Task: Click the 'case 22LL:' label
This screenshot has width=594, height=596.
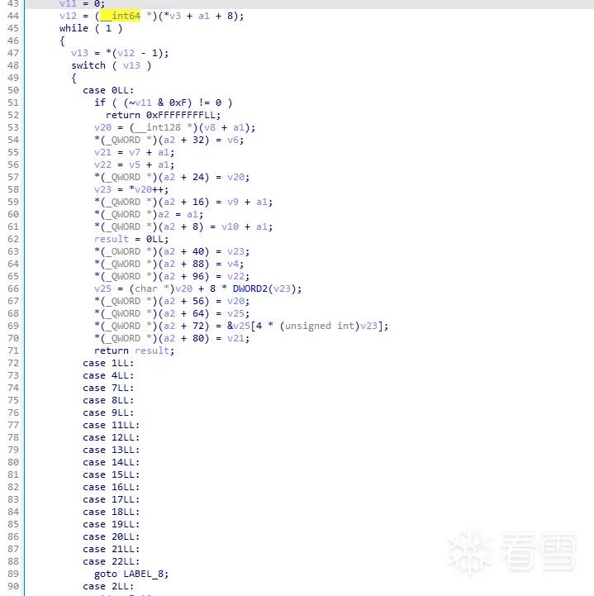Action: (112, 561)
